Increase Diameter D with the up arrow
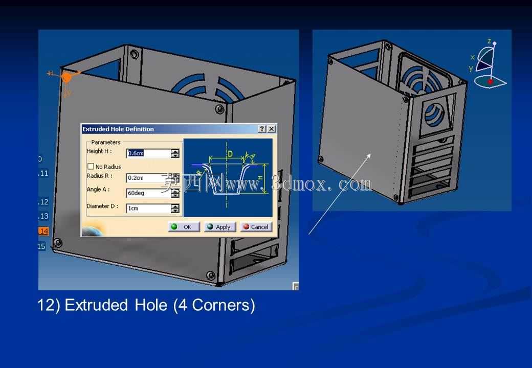This screenshot has width=532, height=368. (175, 206)
